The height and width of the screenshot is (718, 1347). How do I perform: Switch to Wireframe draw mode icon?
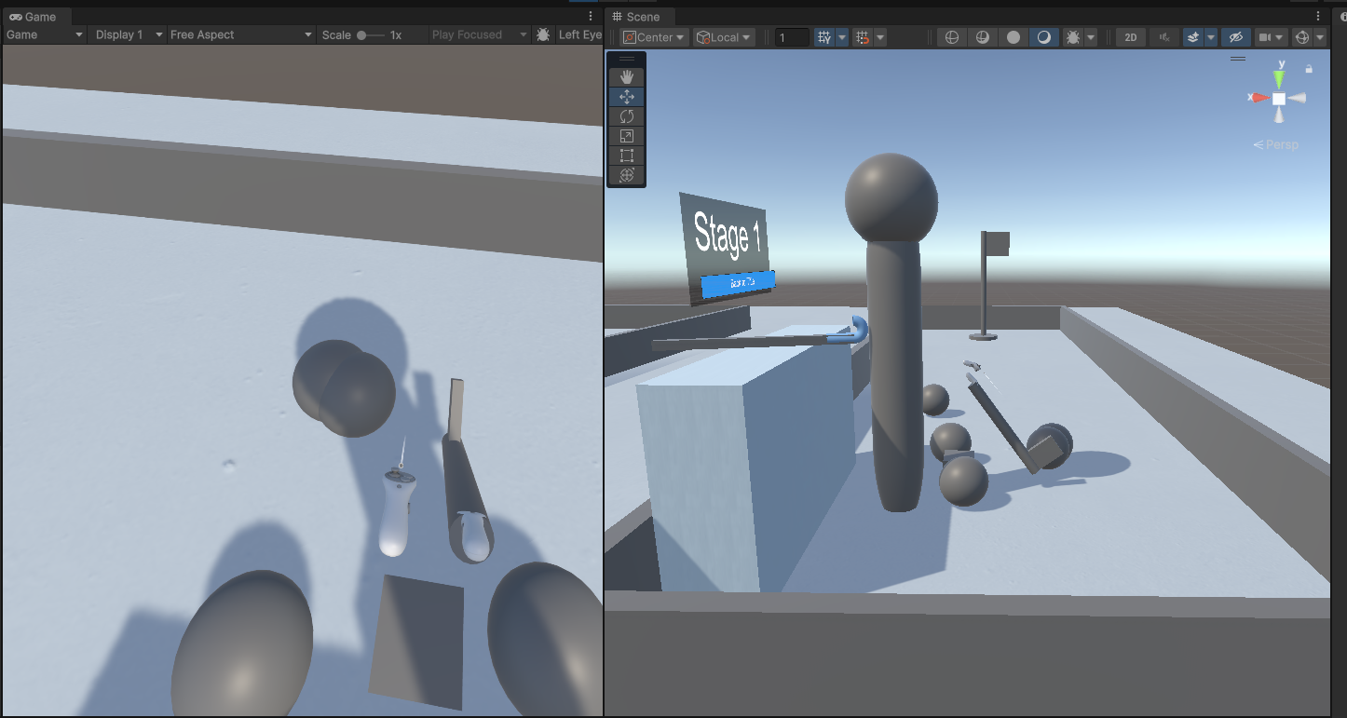coord(951,37)
